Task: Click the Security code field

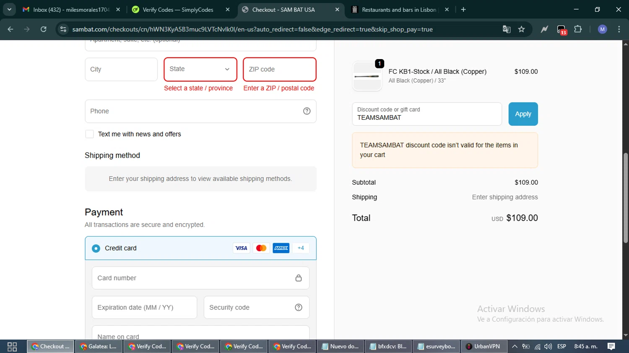Action: pyautogui.click(x=257, y=307)
